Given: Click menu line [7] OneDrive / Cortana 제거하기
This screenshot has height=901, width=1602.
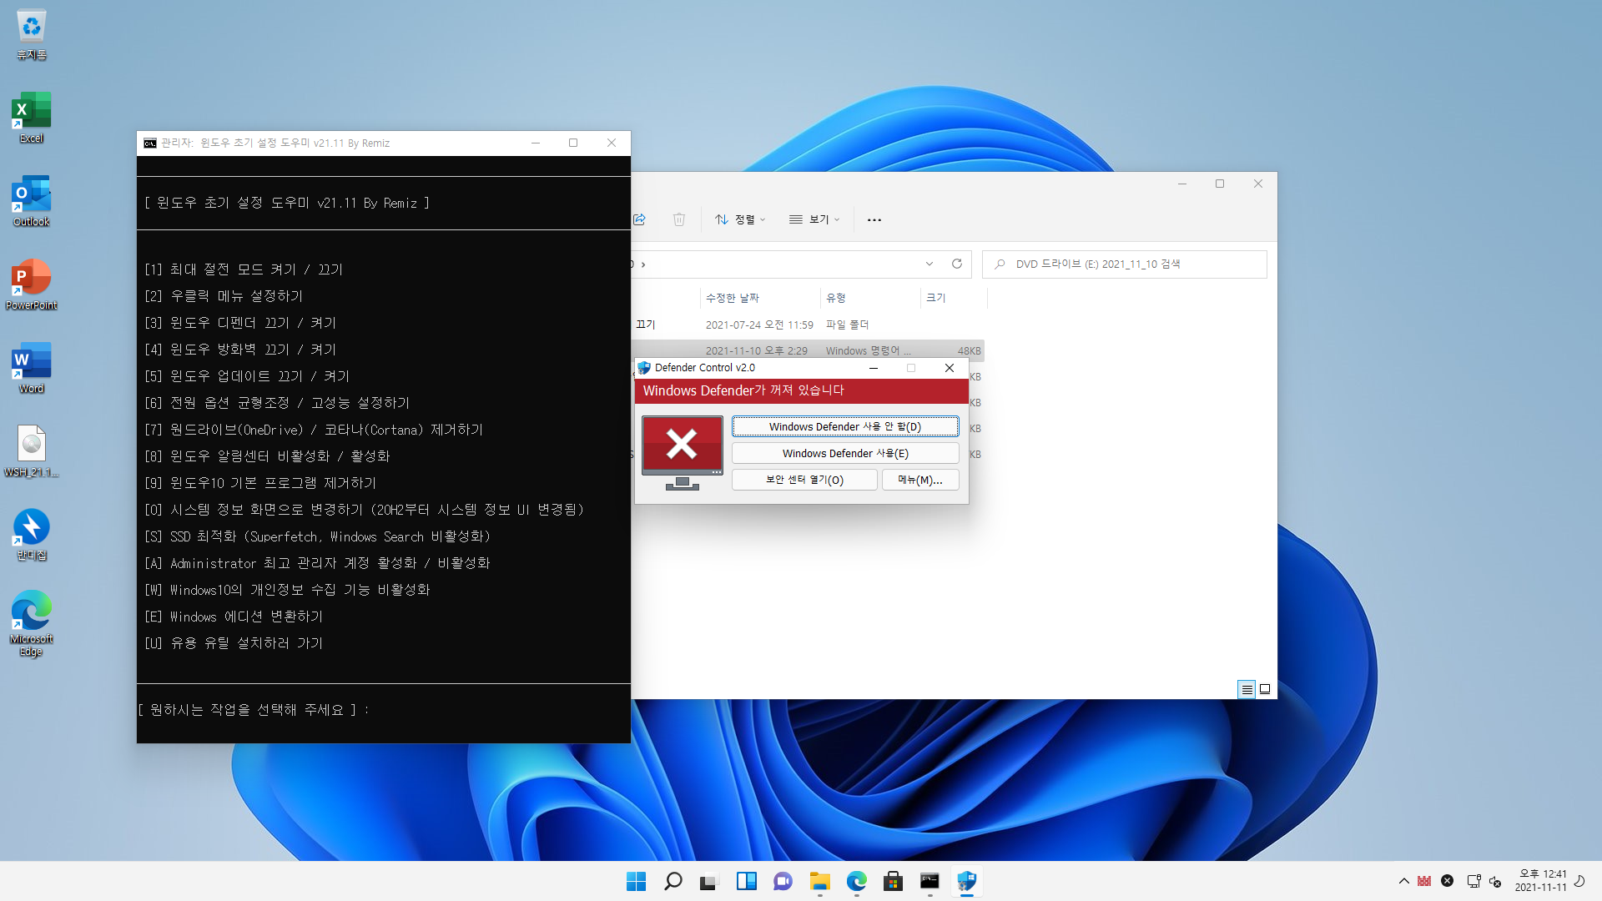Looking at the screenshot, I should pos(314,430).
